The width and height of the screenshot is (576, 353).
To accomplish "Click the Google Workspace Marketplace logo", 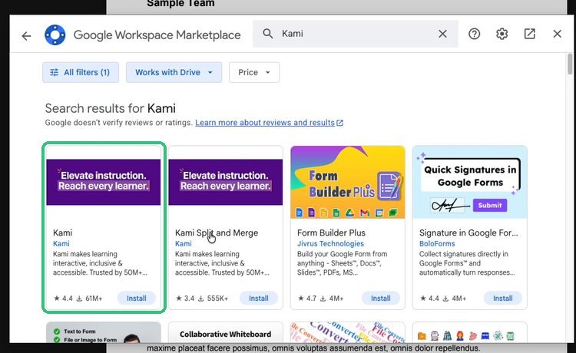I will 55,35.
